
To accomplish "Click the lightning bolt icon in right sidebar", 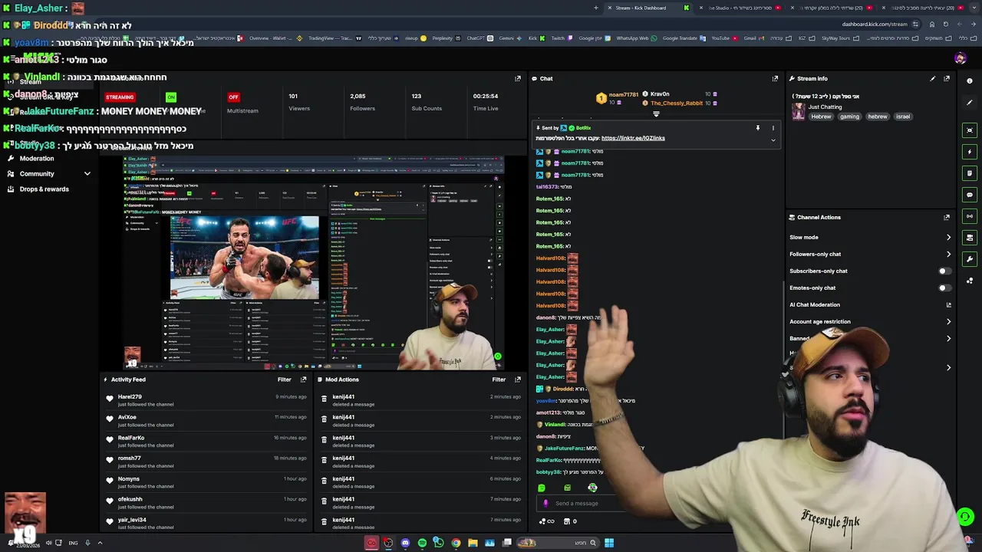I will (x=970, y=152).
